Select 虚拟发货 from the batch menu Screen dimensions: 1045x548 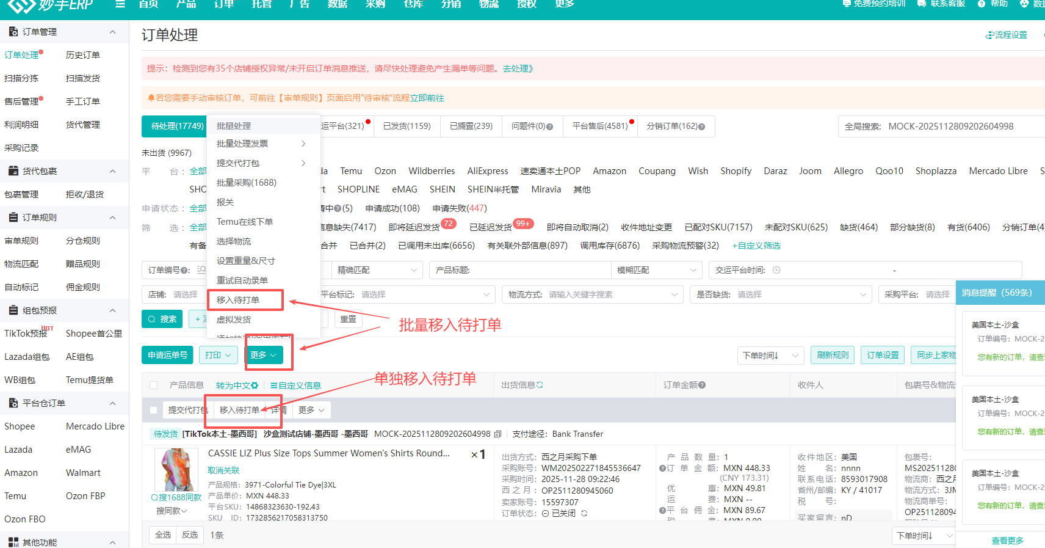(x=264, y=320)
